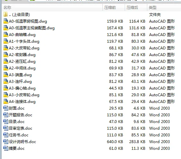Sort by the 压缩前 column header
The height and width of the screenshot is (159, 181).
tap(114, 8)
